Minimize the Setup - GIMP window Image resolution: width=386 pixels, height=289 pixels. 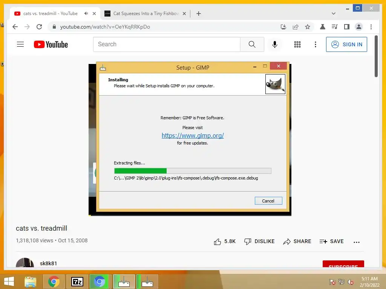click(x=255, y=66)
